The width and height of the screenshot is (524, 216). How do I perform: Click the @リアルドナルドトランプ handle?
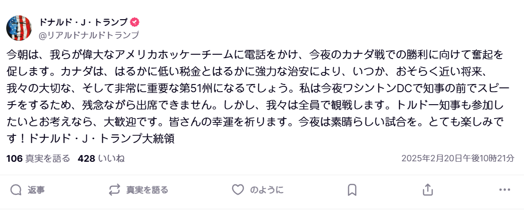tap(88, 35)
